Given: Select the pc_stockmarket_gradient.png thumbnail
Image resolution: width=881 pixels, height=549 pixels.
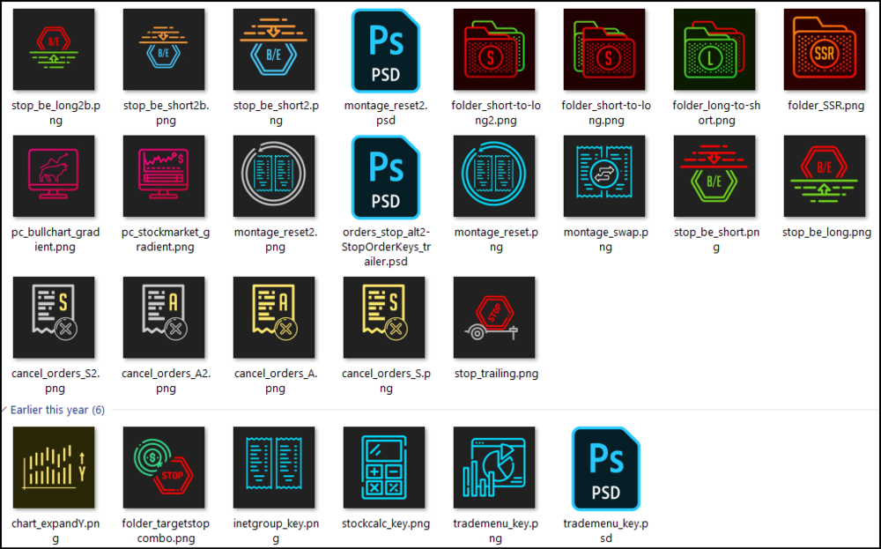Looking at the screenshot, I should tap(165, 176).
